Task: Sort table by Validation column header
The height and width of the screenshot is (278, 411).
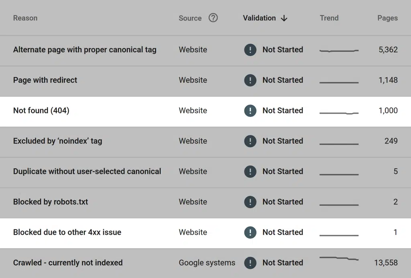Action: [x=259, y=18]
